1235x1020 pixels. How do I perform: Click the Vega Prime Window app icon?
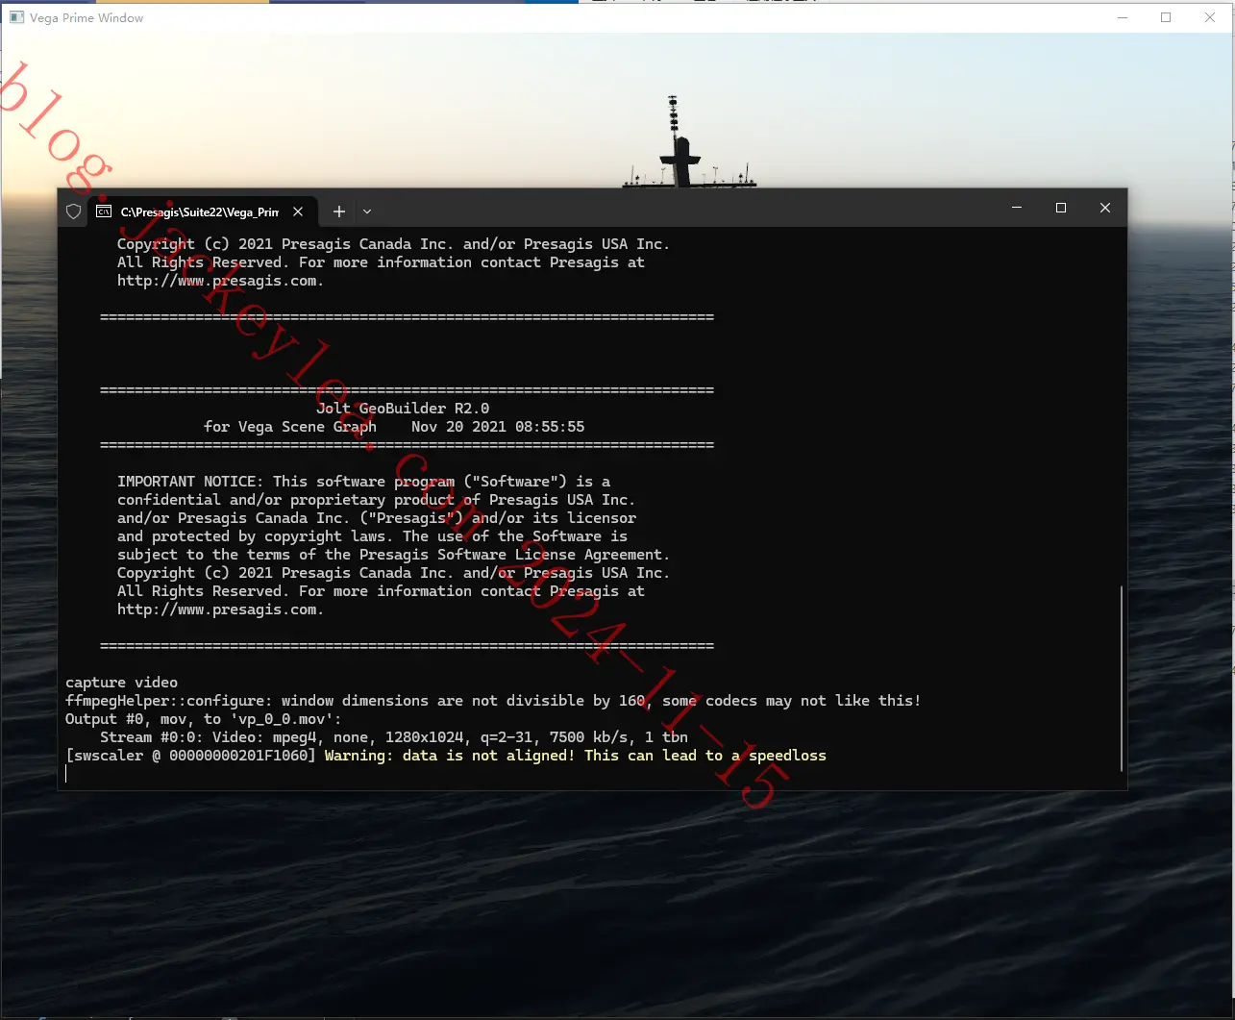16,17
